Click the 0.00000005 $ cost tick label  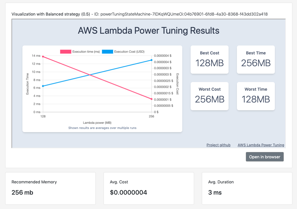point(164,106)
